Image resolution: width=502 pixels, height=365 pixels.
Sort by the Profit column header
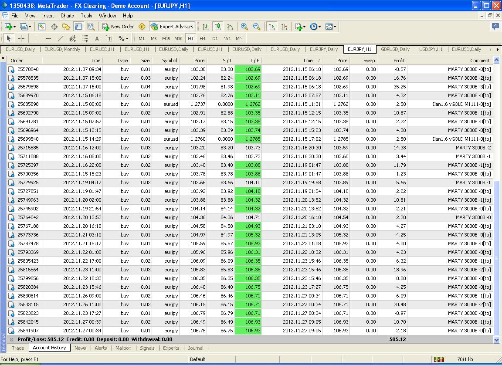click(x=392, y=61)
